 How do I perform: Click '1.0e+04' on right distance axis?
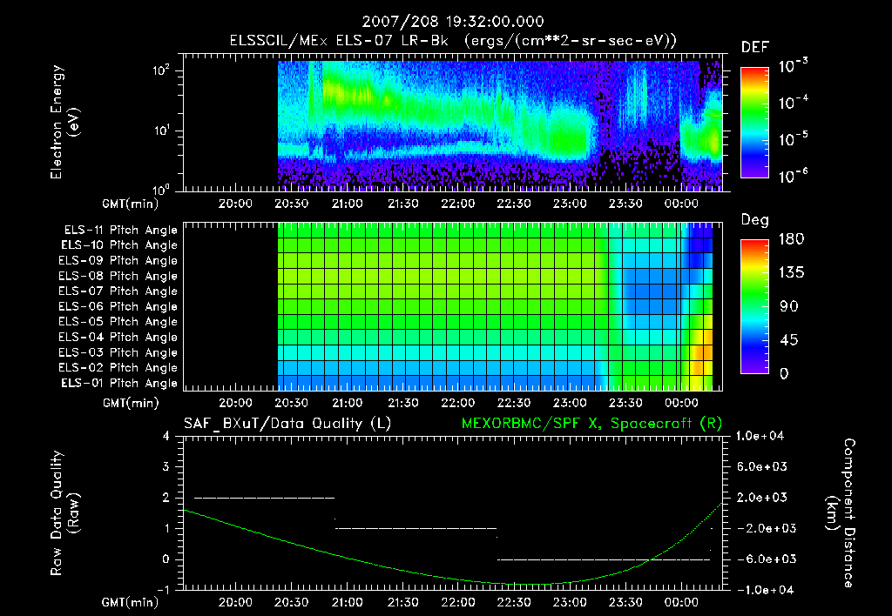click(760, 436)
